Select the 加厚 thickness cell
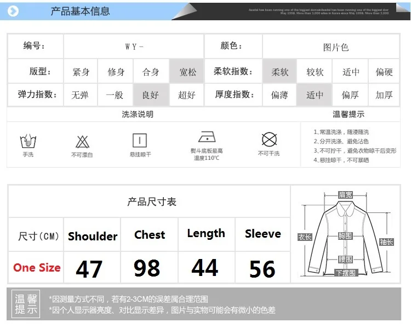The image size is (411, 328). click(384, 95)
